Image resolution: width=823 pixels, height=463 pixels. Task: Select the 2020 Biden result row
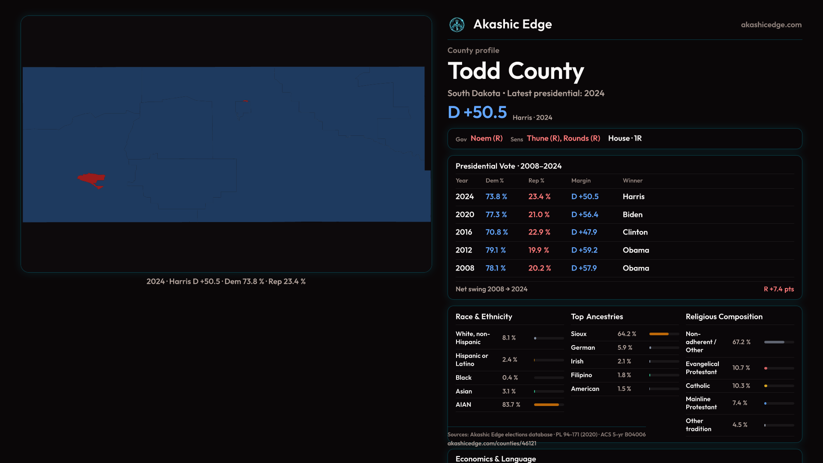point(624,215)
